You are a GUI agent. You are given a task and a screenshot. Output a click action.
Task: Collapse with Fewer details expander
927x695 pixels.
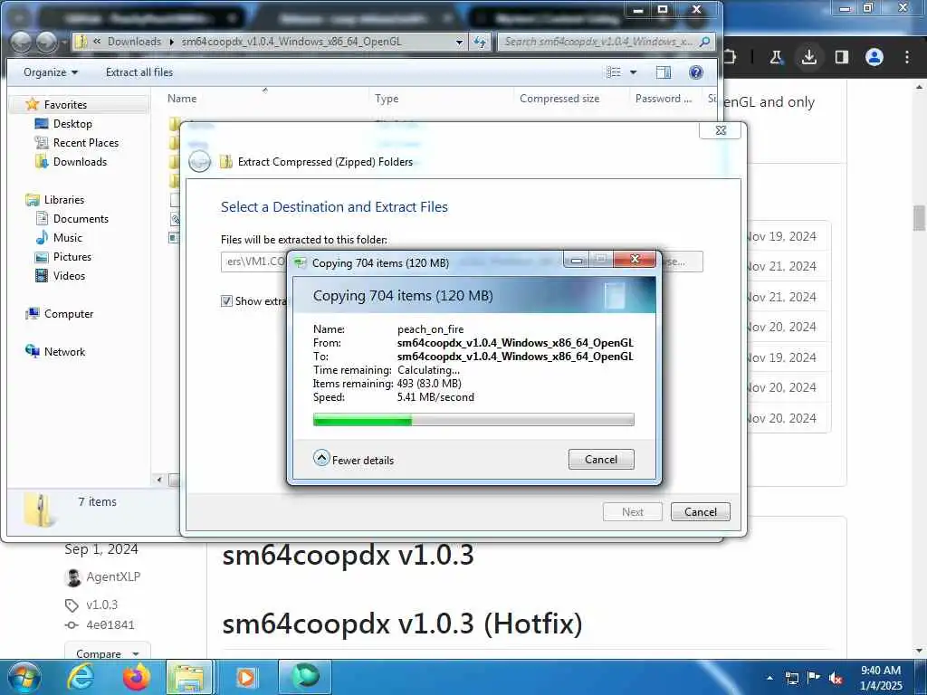(353, 459)
